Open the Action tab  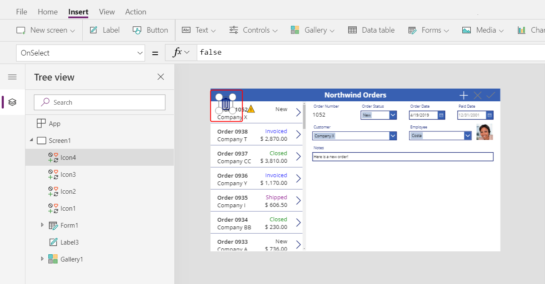136,12
